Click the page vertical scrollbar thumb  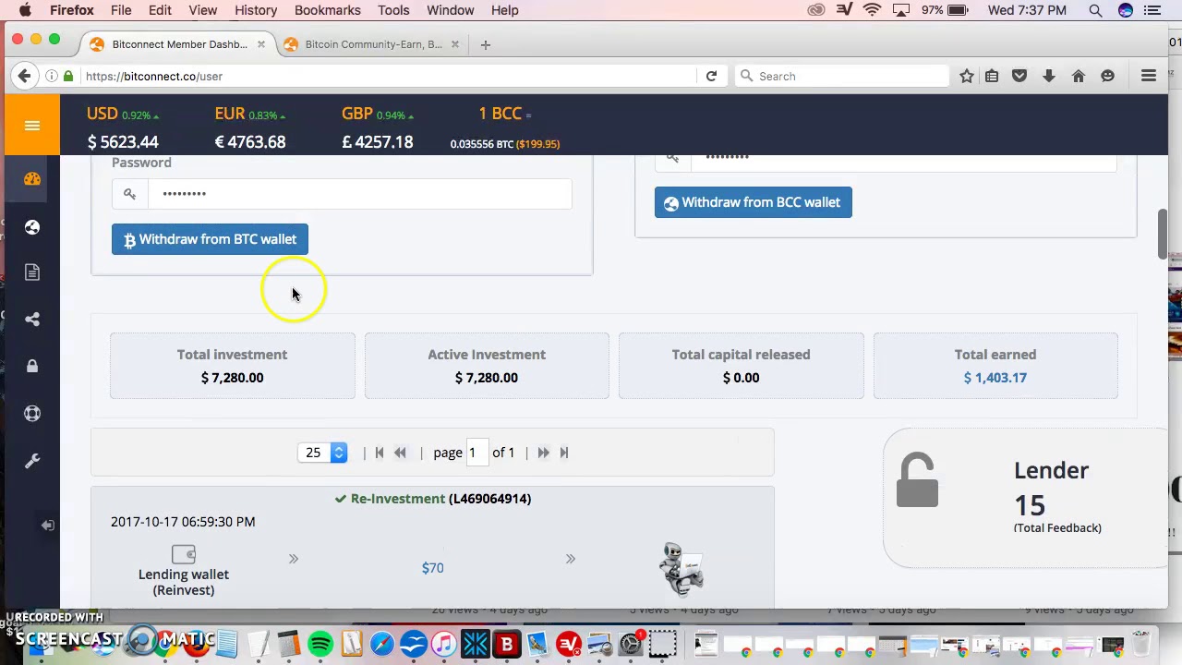click(1163, 235)
